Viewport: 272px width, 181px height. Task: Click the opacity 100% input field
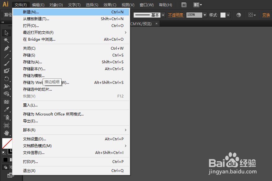click(x=194, y=15)
